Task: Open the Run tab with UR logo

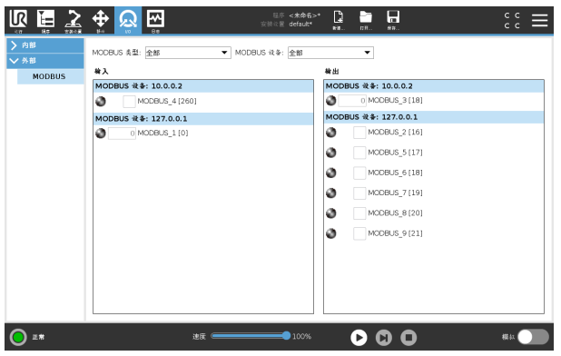Action: click(18, 20)
